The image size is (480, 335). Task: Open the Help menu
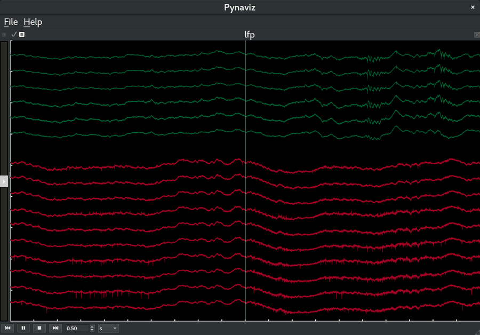click(33, 22)
